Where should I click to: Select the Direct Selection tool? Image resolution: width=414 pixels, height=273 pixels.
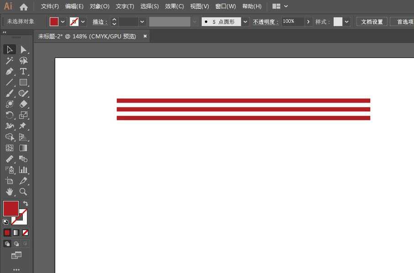click(24, 49)
